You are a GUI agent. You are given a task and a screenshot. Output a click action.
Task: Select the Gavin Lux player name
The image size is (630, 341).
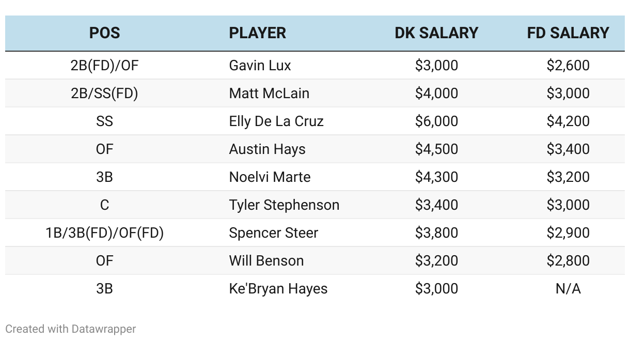click(260, 66)
